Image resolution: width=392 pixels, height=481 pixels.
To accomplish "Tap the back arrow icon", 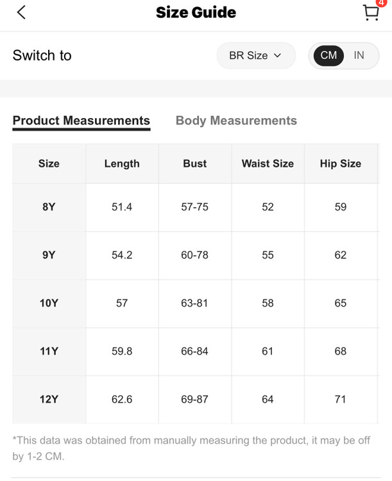I will tap(21, 12).
